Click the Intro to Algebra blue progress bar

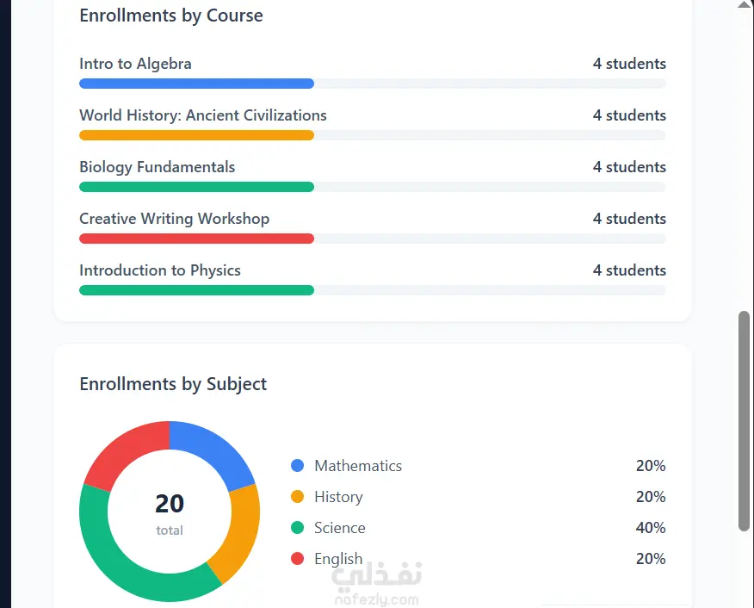pos(196,84)
